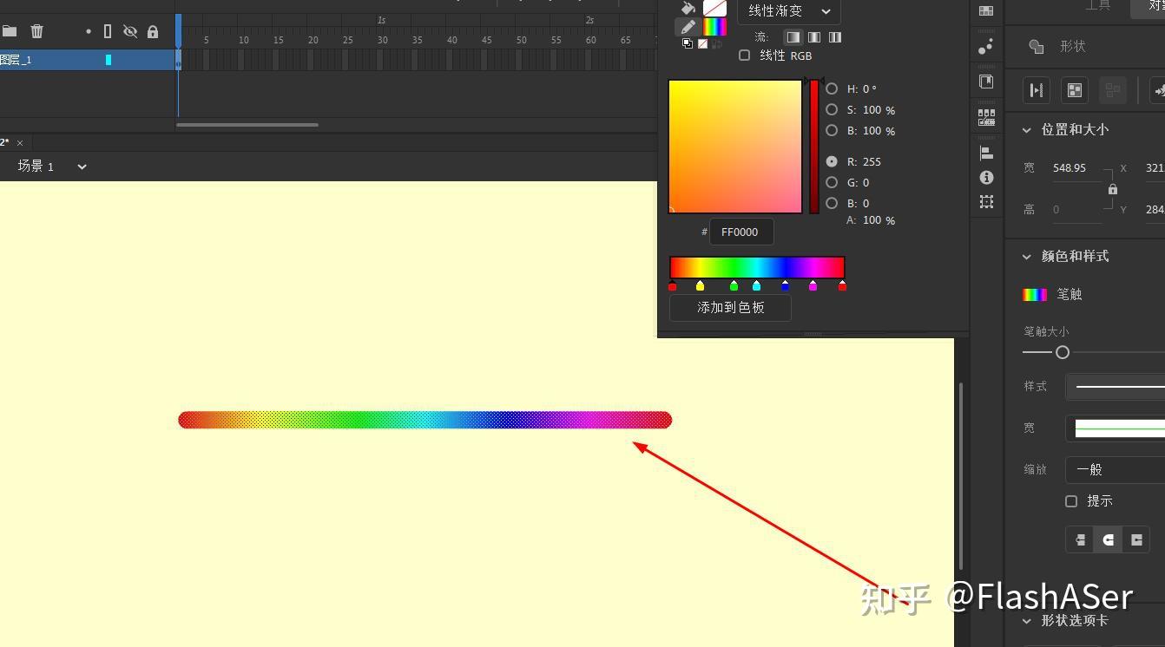Switch to the 工具 tab

tap(1096, 6)
